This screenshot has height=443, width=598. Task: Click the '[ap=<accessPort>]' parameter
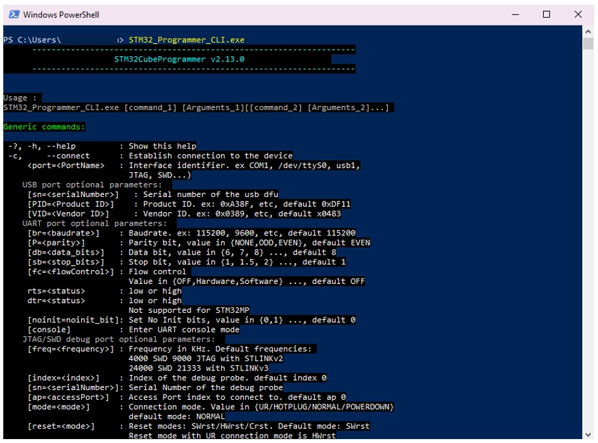pyautogui.click(x=68, y=397)
